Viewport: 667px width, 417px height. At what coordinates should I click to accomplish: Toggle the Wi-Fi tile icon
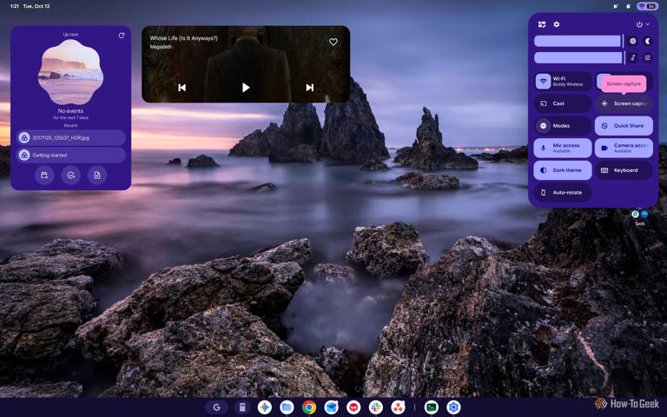(543, 82)
